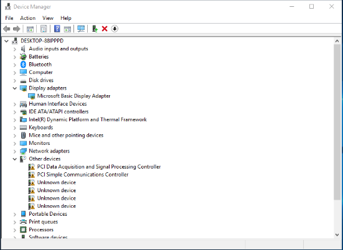Click the scrollbar down arrow
Screen dimensions: 343x250
(x=337, y=235)
